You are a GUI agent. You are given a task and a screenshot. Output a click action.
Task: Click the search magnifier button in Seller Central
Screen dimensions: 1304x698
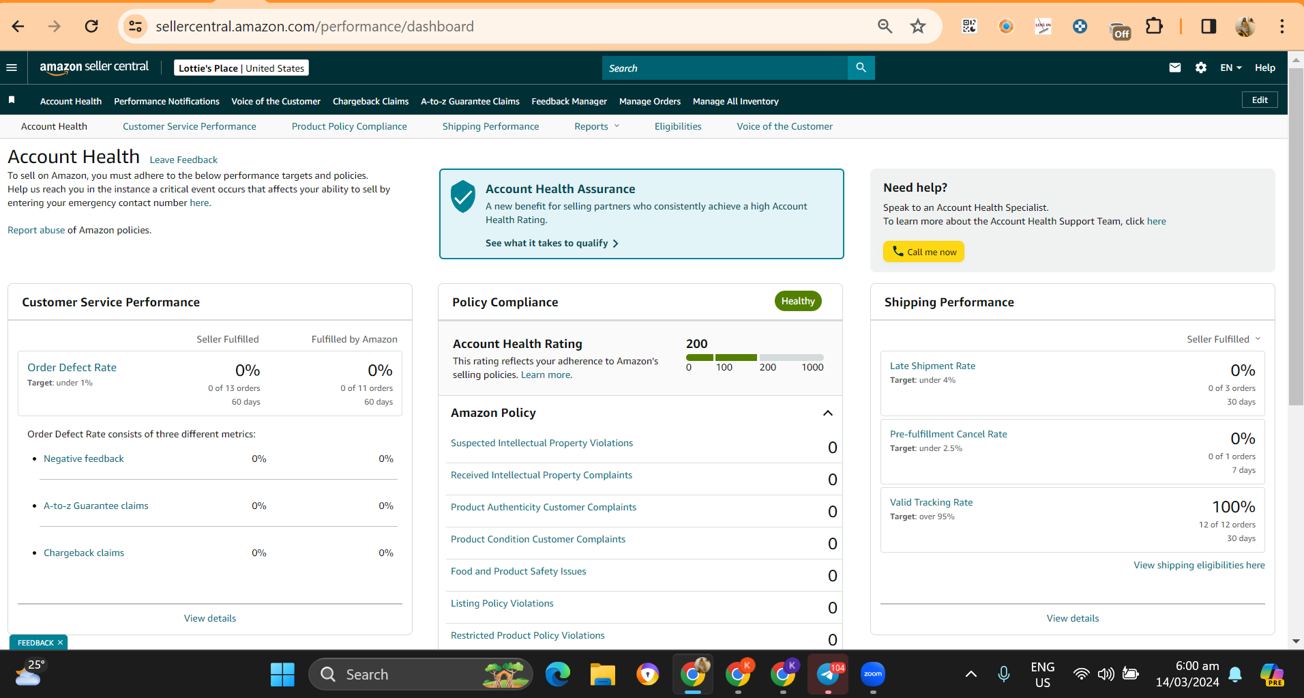click(861, 68)
